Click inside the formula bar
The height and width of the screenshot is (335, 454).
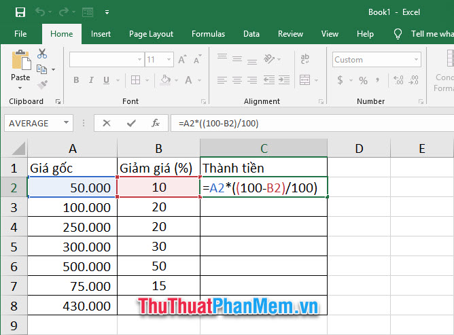(x=312, y=123)
